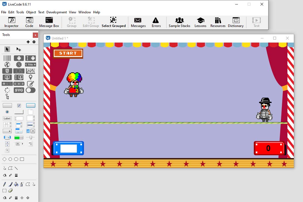Open the Code editor from the toolbar
Screen dimensions: 303x202
(29, 22)
